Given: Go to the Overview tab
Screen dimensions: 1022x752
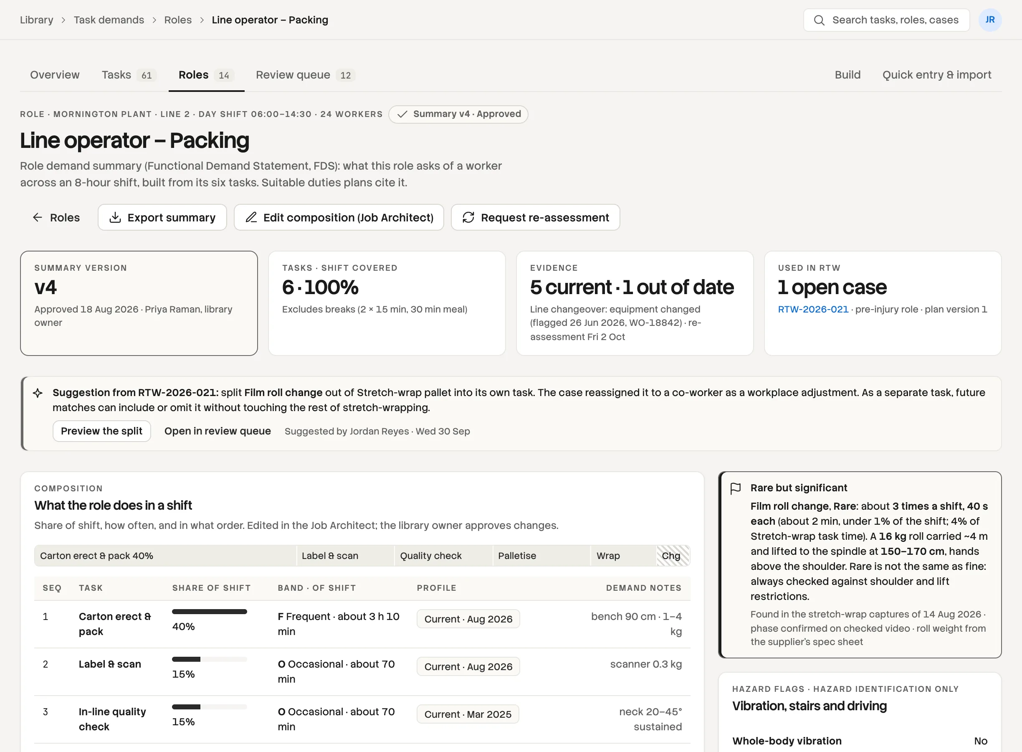Looking at the screenshot, I should point(55,75).
